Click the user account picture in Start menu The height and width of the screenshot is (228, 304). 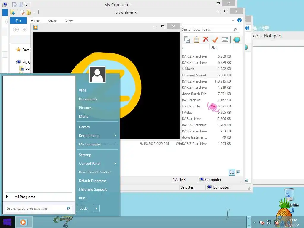pos(97,75)
